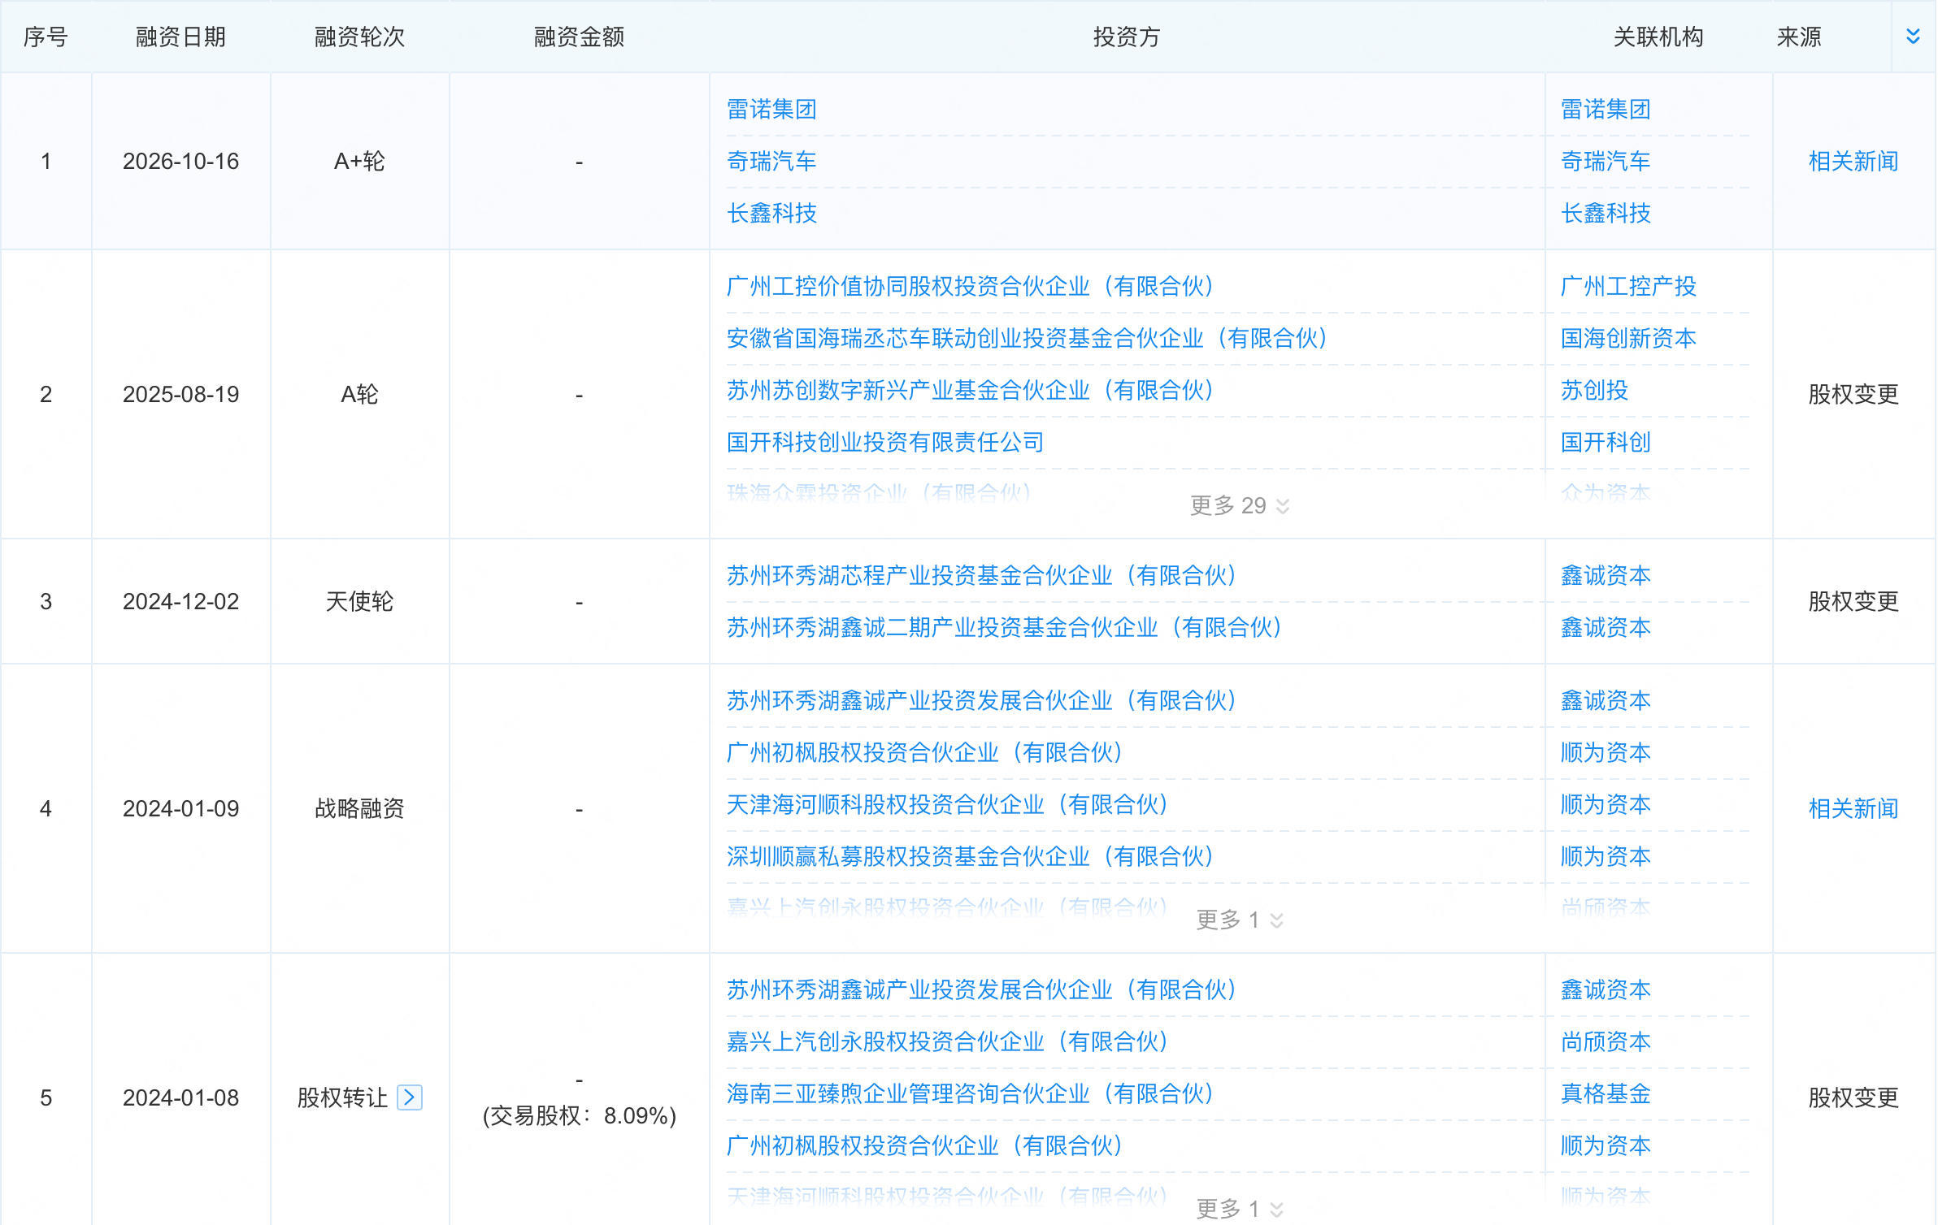Select date cell 2025-08-19
The height and width of the screenshot is (1225, 1938).
point(180,394)
